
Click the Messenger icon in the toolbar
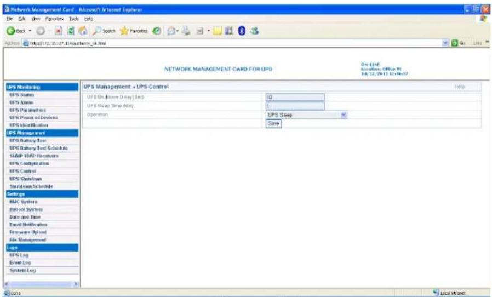tap(254, 31)
